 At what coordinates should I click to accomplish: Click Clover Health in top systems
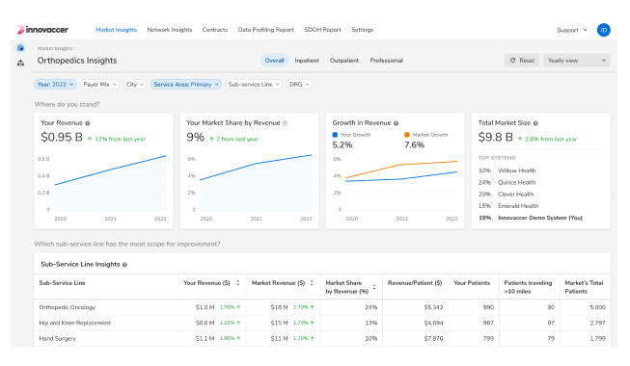pos(516,195)
